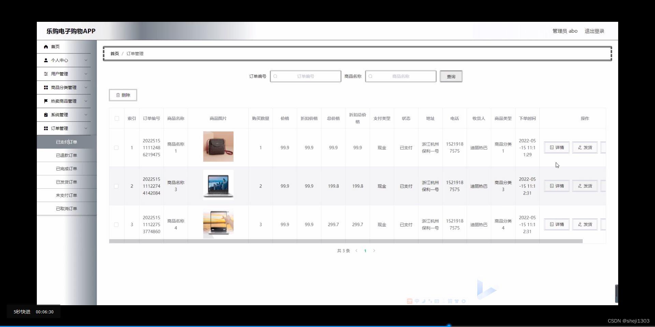Click the magnifier icon in 订单编号 search box
The height and width of the screenshot is (327, 655).
[x=275, y=76]
